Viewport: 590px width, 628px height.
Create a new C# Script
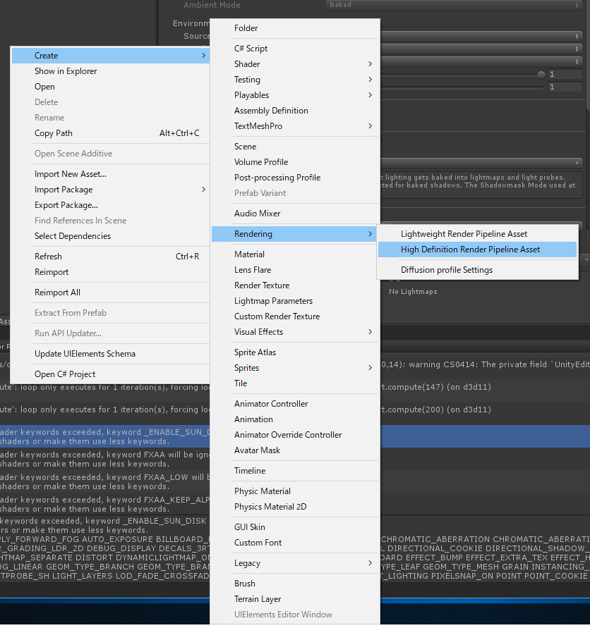295,49
